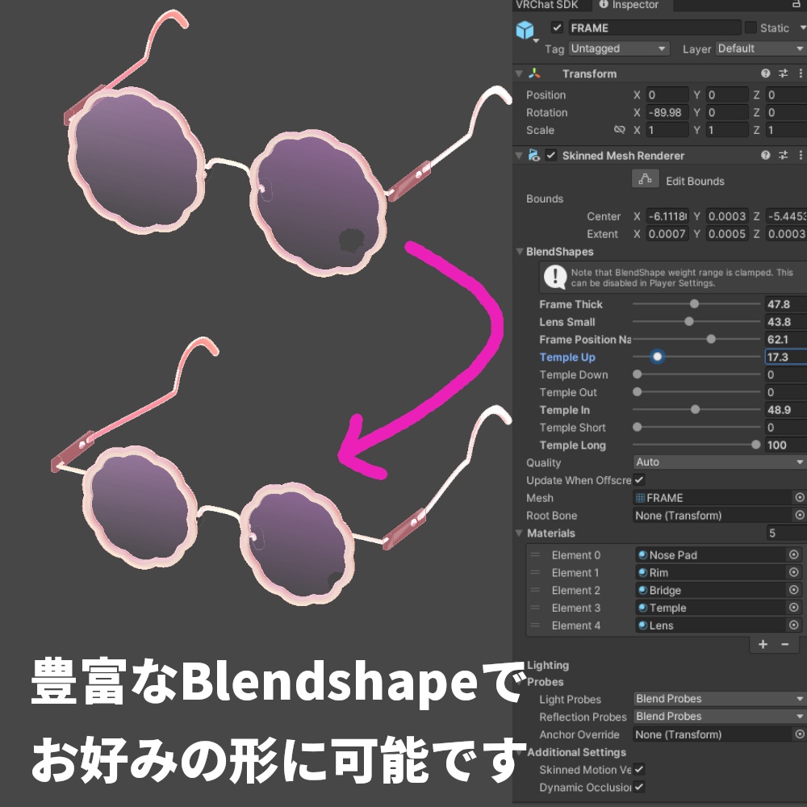Image resolution: width=807 pixels, height=807 pixels.
Task: Toggle Update When Offscreen checkbox
Action: [639, 479]
